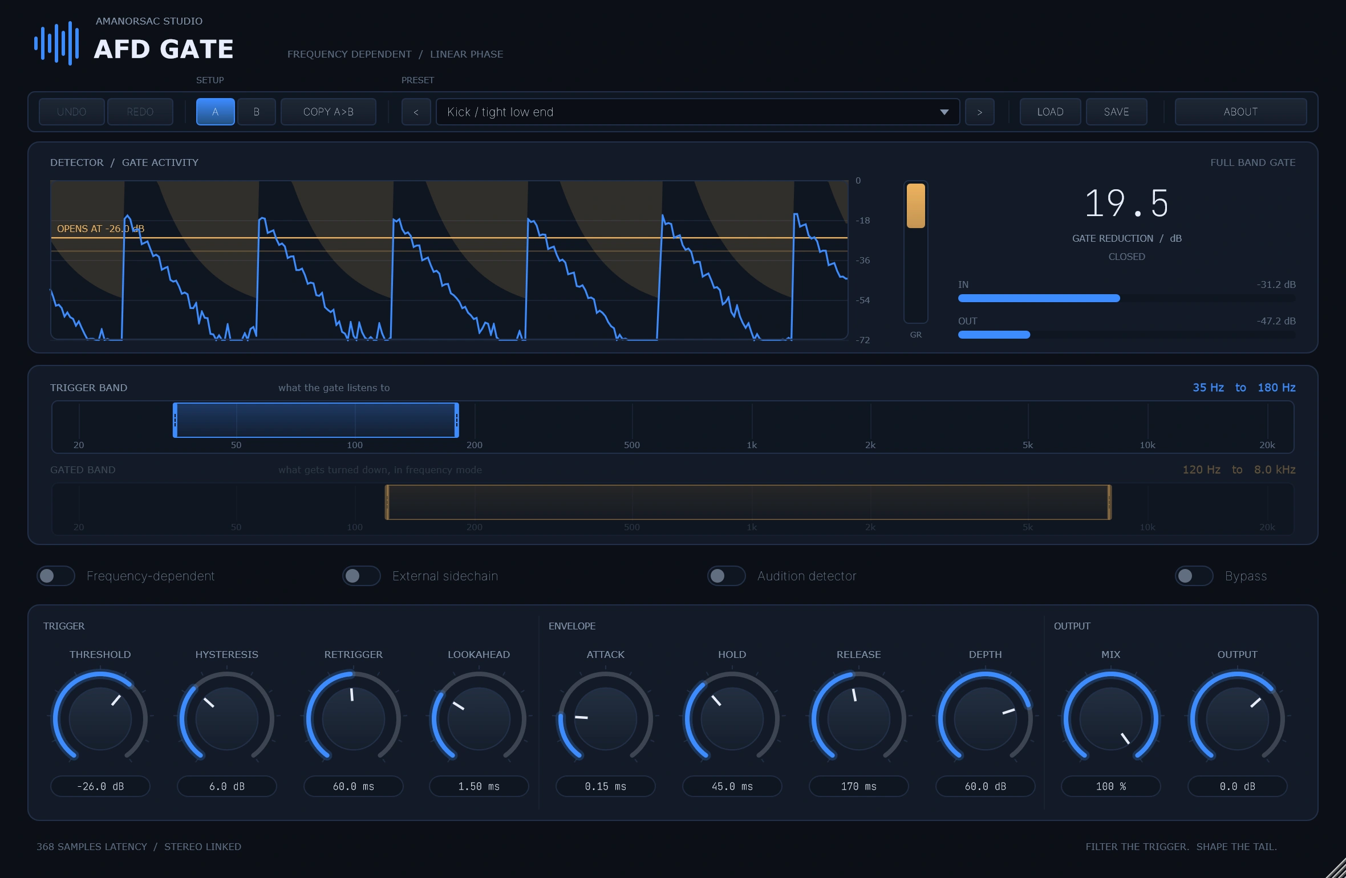The width and height of the screenshot is (1346, 878).
Task: Click the OUT level meter bar
Action: click(1127, 335)
